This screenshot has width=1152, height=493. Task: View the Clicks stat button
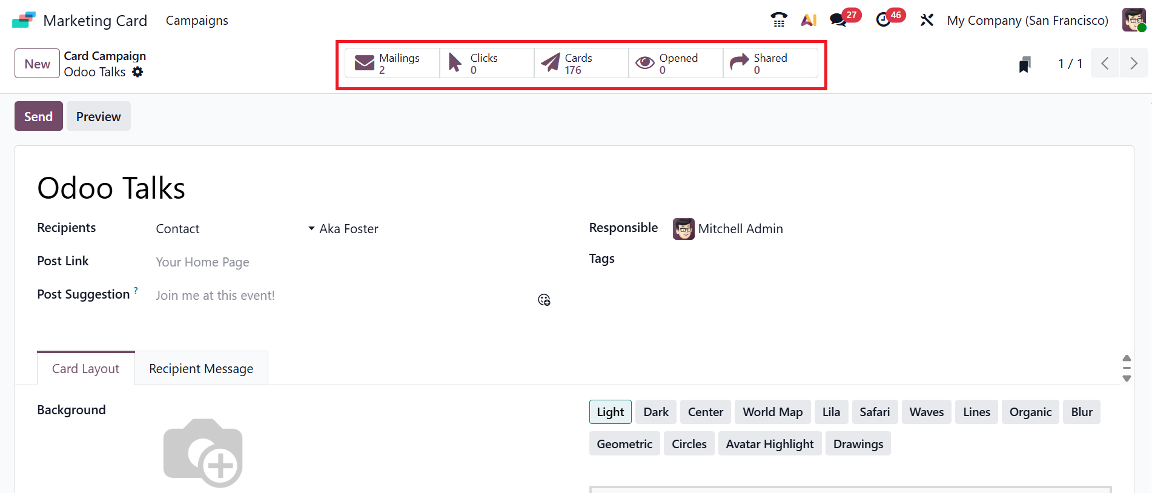(x=487, y=63)
